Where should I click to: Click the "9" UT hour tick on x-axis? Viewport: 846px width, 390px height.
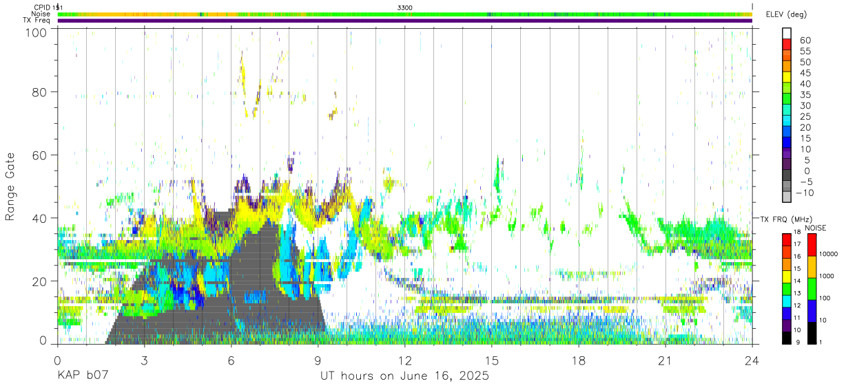click(x=318, y=360)
